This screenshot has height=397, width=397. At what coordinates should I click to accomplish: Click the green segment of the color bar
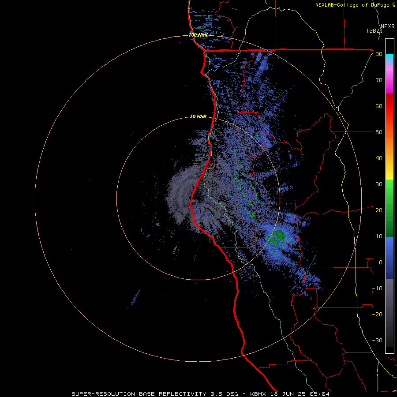[390, 208]
